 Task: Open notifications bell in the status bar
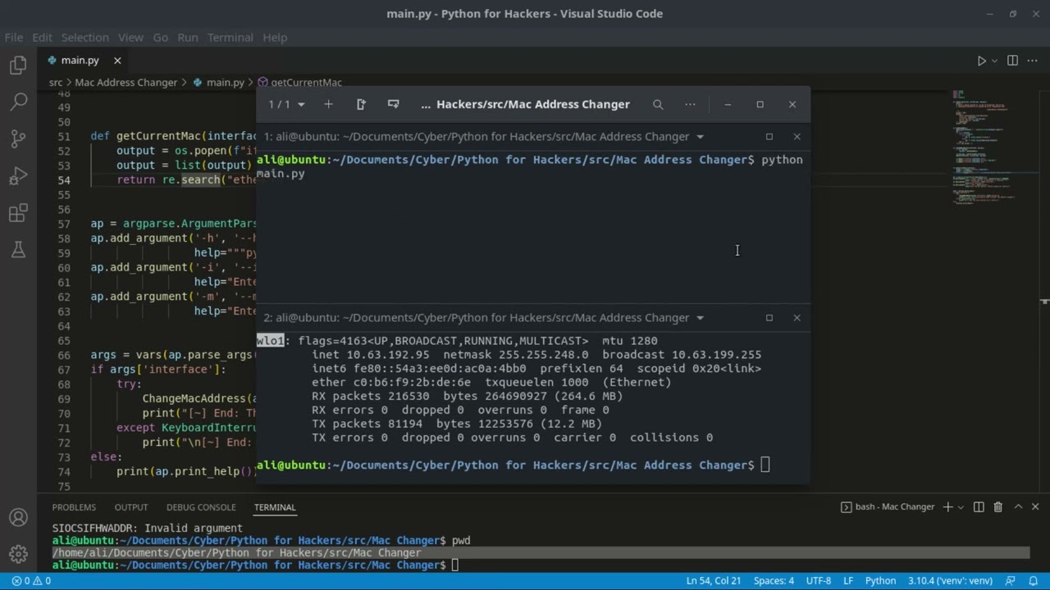(1033, 581)
